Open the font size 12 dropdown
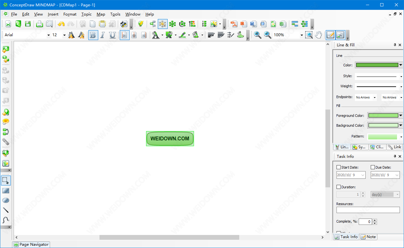The width and height of the screenshot is (404, 248). coord(64,35)
